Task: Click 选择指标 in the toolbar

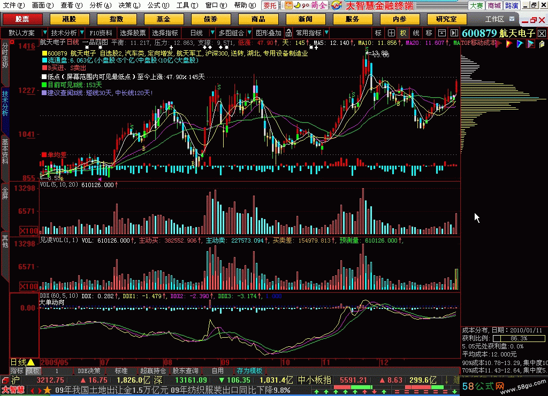Action: click(165, 33)
